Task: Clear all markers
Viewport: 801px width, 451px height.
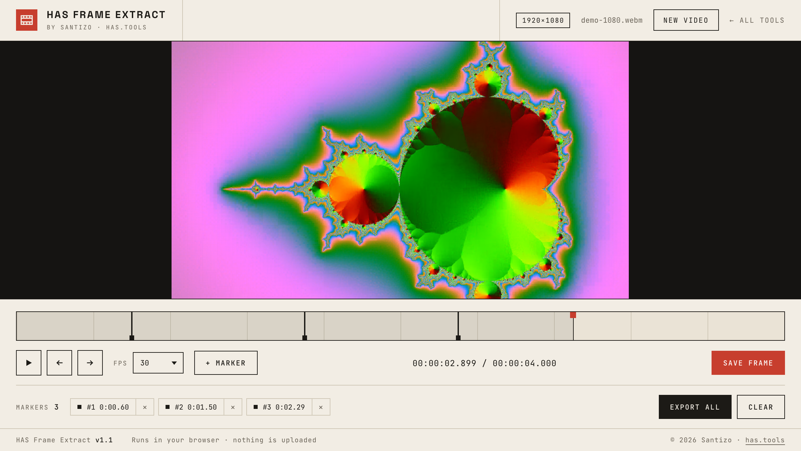Action: tap(761, 407)
